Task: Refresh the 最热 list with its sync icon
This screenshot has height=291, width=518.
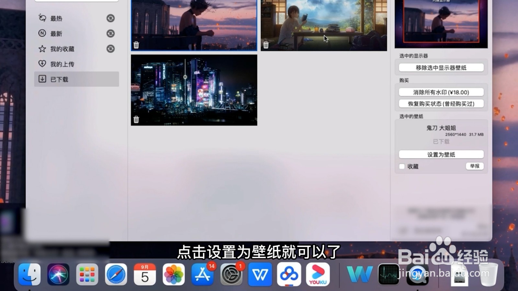Action: (110, 18)
